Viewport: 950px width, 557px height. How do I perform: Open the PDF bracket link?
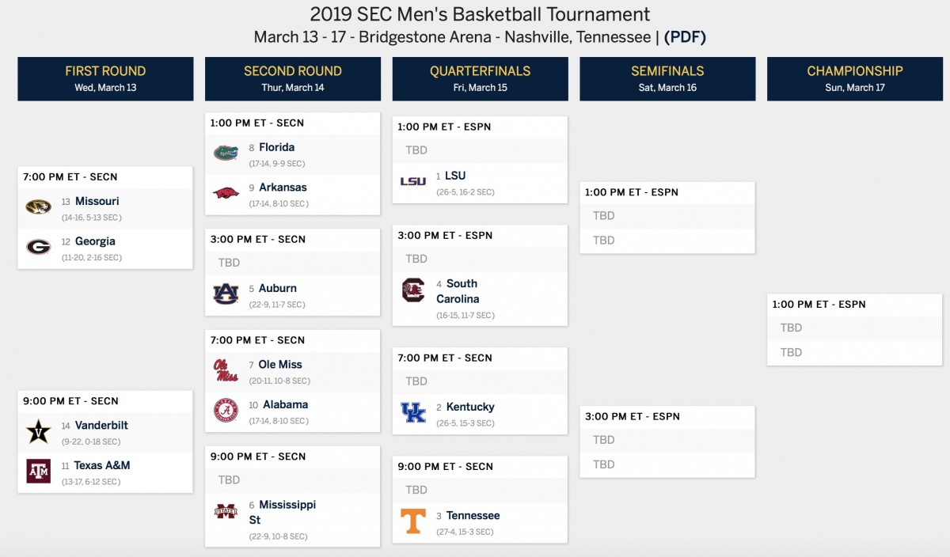(685, 37)
